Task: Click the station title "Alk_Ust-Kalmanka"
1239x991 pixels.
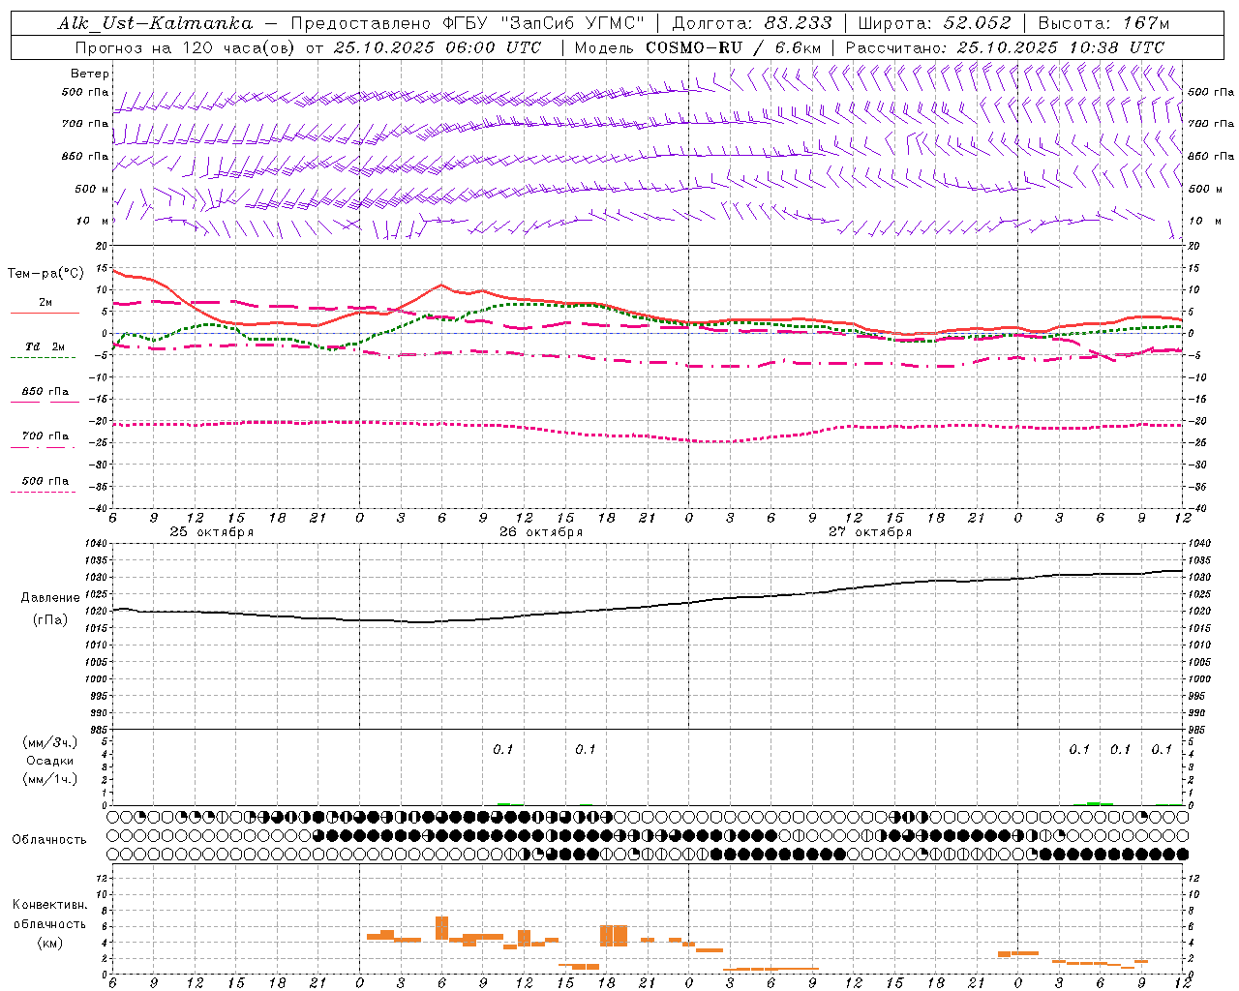Action: coord(155,23)
